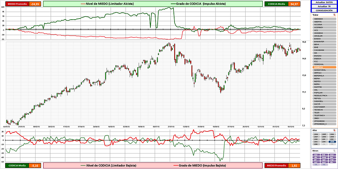Pick BANKINTER in the Valor slicer

point(324,42)
